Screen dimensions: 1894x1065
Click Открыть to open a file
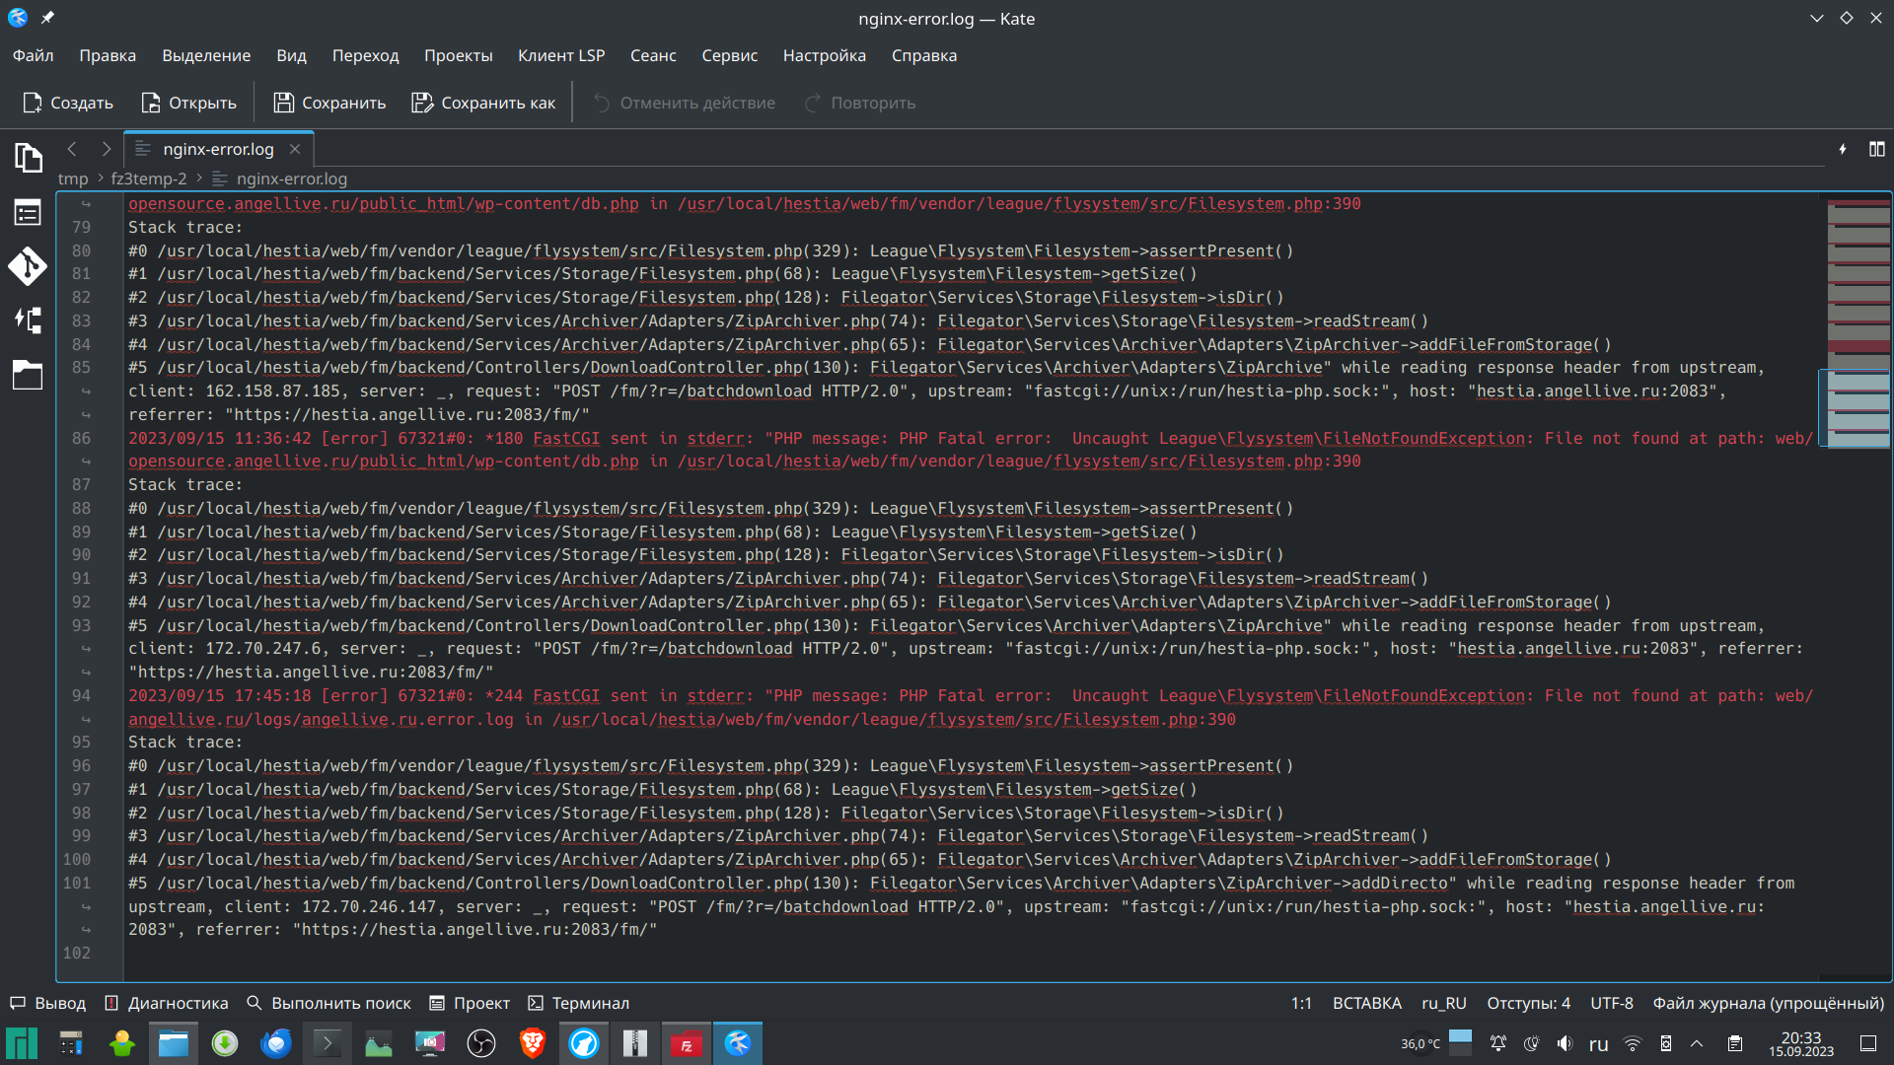coord(189,103)
